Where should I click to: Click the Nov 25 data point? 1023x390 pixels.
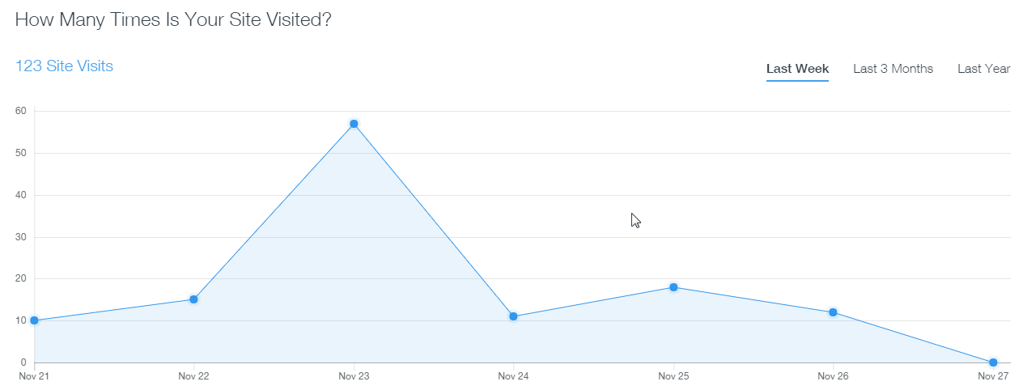[673, 287]
